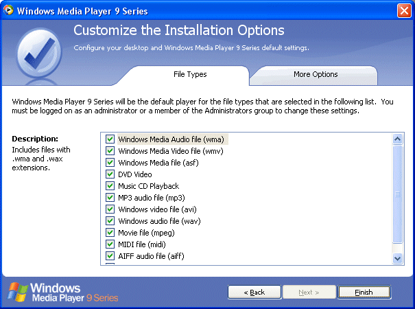Image resolution: width=415 pixels, height=309 pixels.
Task: Select 'DVD Video' list text
Action: [x=135, y=174]
